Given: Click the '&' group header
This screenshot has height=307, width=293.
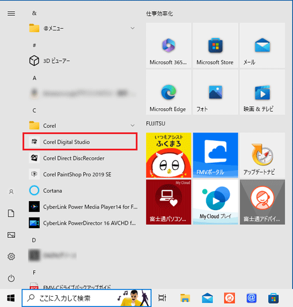Looking at the screenshot, I should coord(34,13).
